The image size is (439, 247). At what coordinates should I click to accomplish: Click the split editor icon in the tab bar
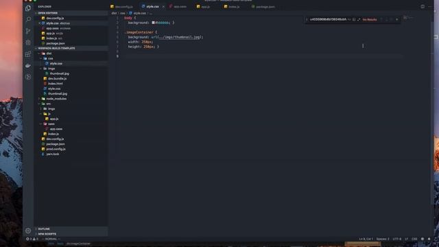point(423,6)
